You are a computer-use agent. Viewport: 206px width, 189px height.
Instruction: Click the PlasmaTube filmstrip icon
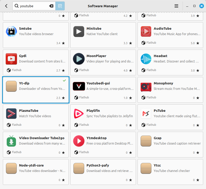coord(11,114)
